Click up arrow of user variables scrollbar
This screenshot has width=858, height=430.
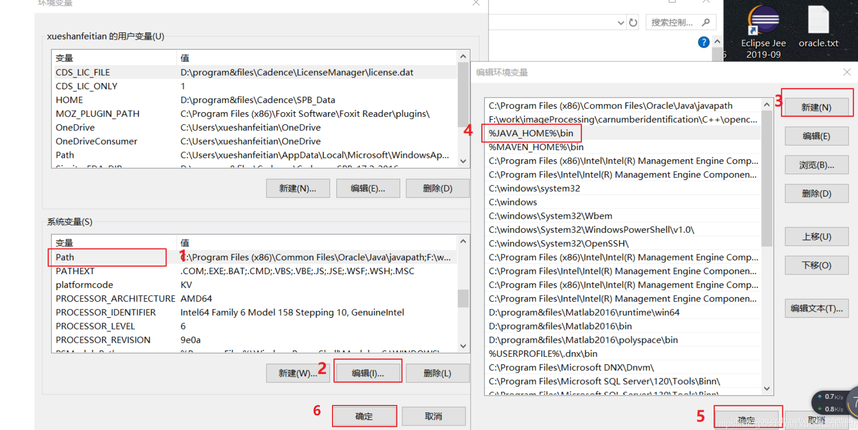(x=463, y=56)
